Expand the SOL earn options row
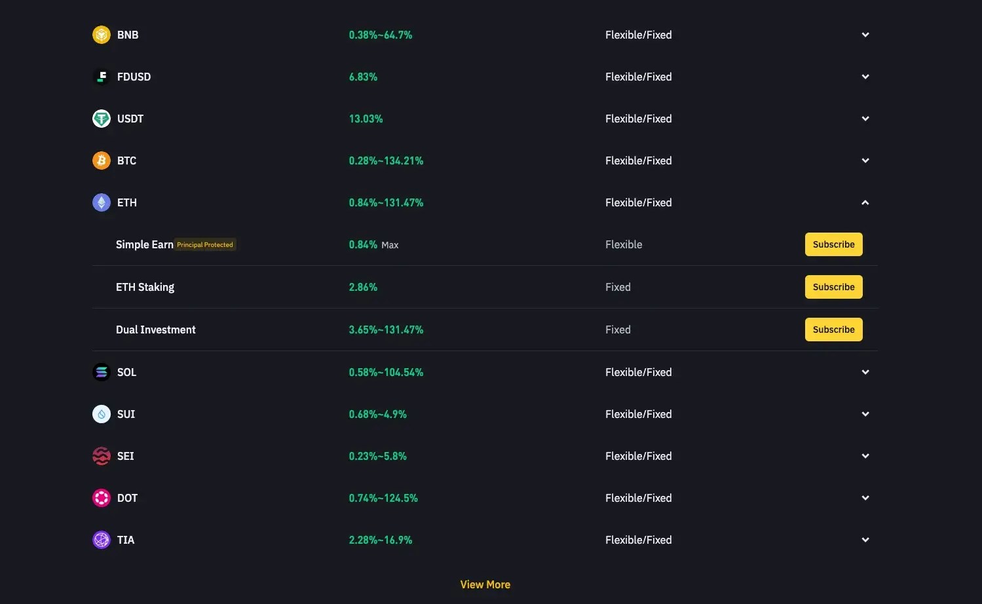 click(865, 371)
